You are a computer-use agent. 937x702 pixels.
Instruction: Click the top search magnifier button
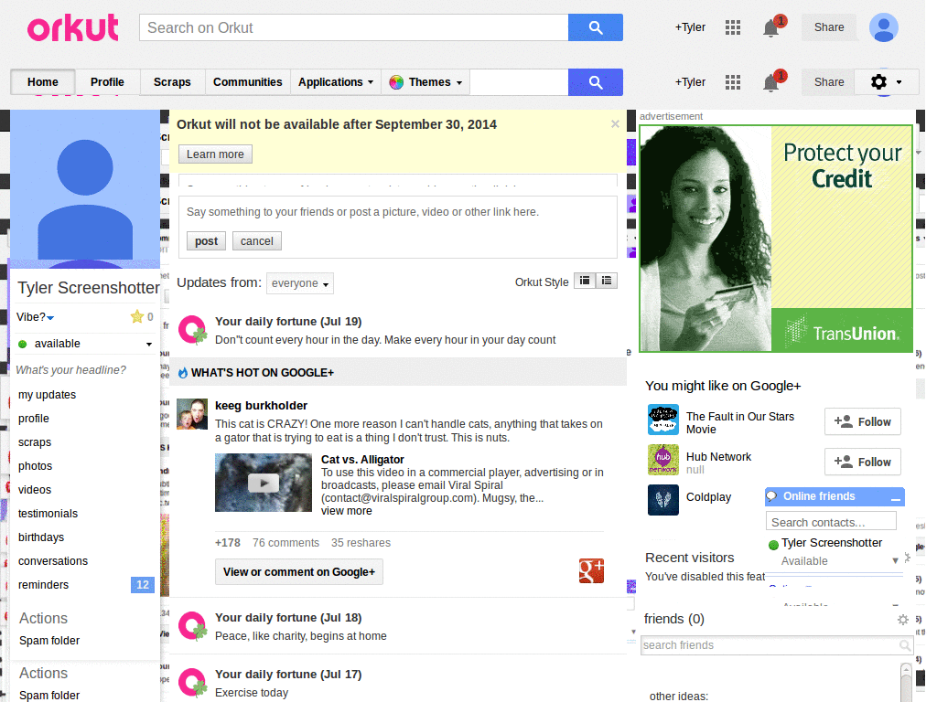(x=595, y=27)
